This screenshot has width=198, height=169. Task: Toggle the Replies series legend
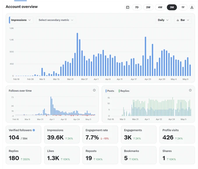[124, 91]
